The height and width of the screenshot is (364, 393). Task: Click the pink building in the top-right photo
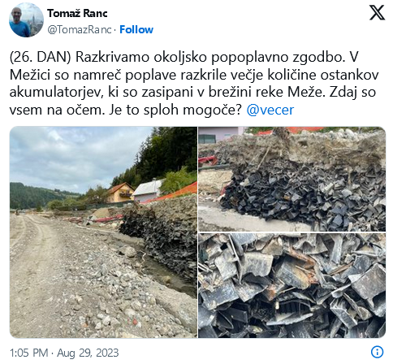[x=222, y=135]
